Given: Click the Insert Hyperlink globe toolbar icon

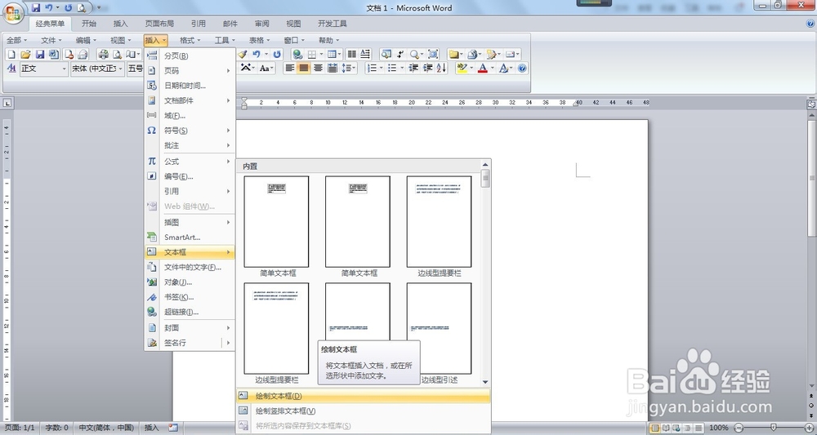Looking at the screenshot, I should click(297, 54).
